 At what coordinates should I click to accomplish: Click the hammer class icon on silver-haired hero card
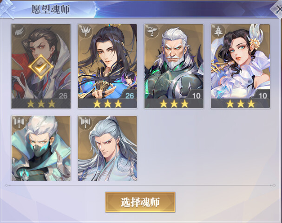pos(85,123)
